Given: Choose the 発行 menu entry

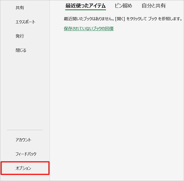Looking at the screenshot, I should (20, 36).
